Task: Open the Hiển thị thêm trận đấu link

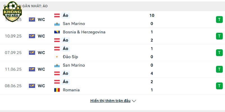Action: coord(110,101)
